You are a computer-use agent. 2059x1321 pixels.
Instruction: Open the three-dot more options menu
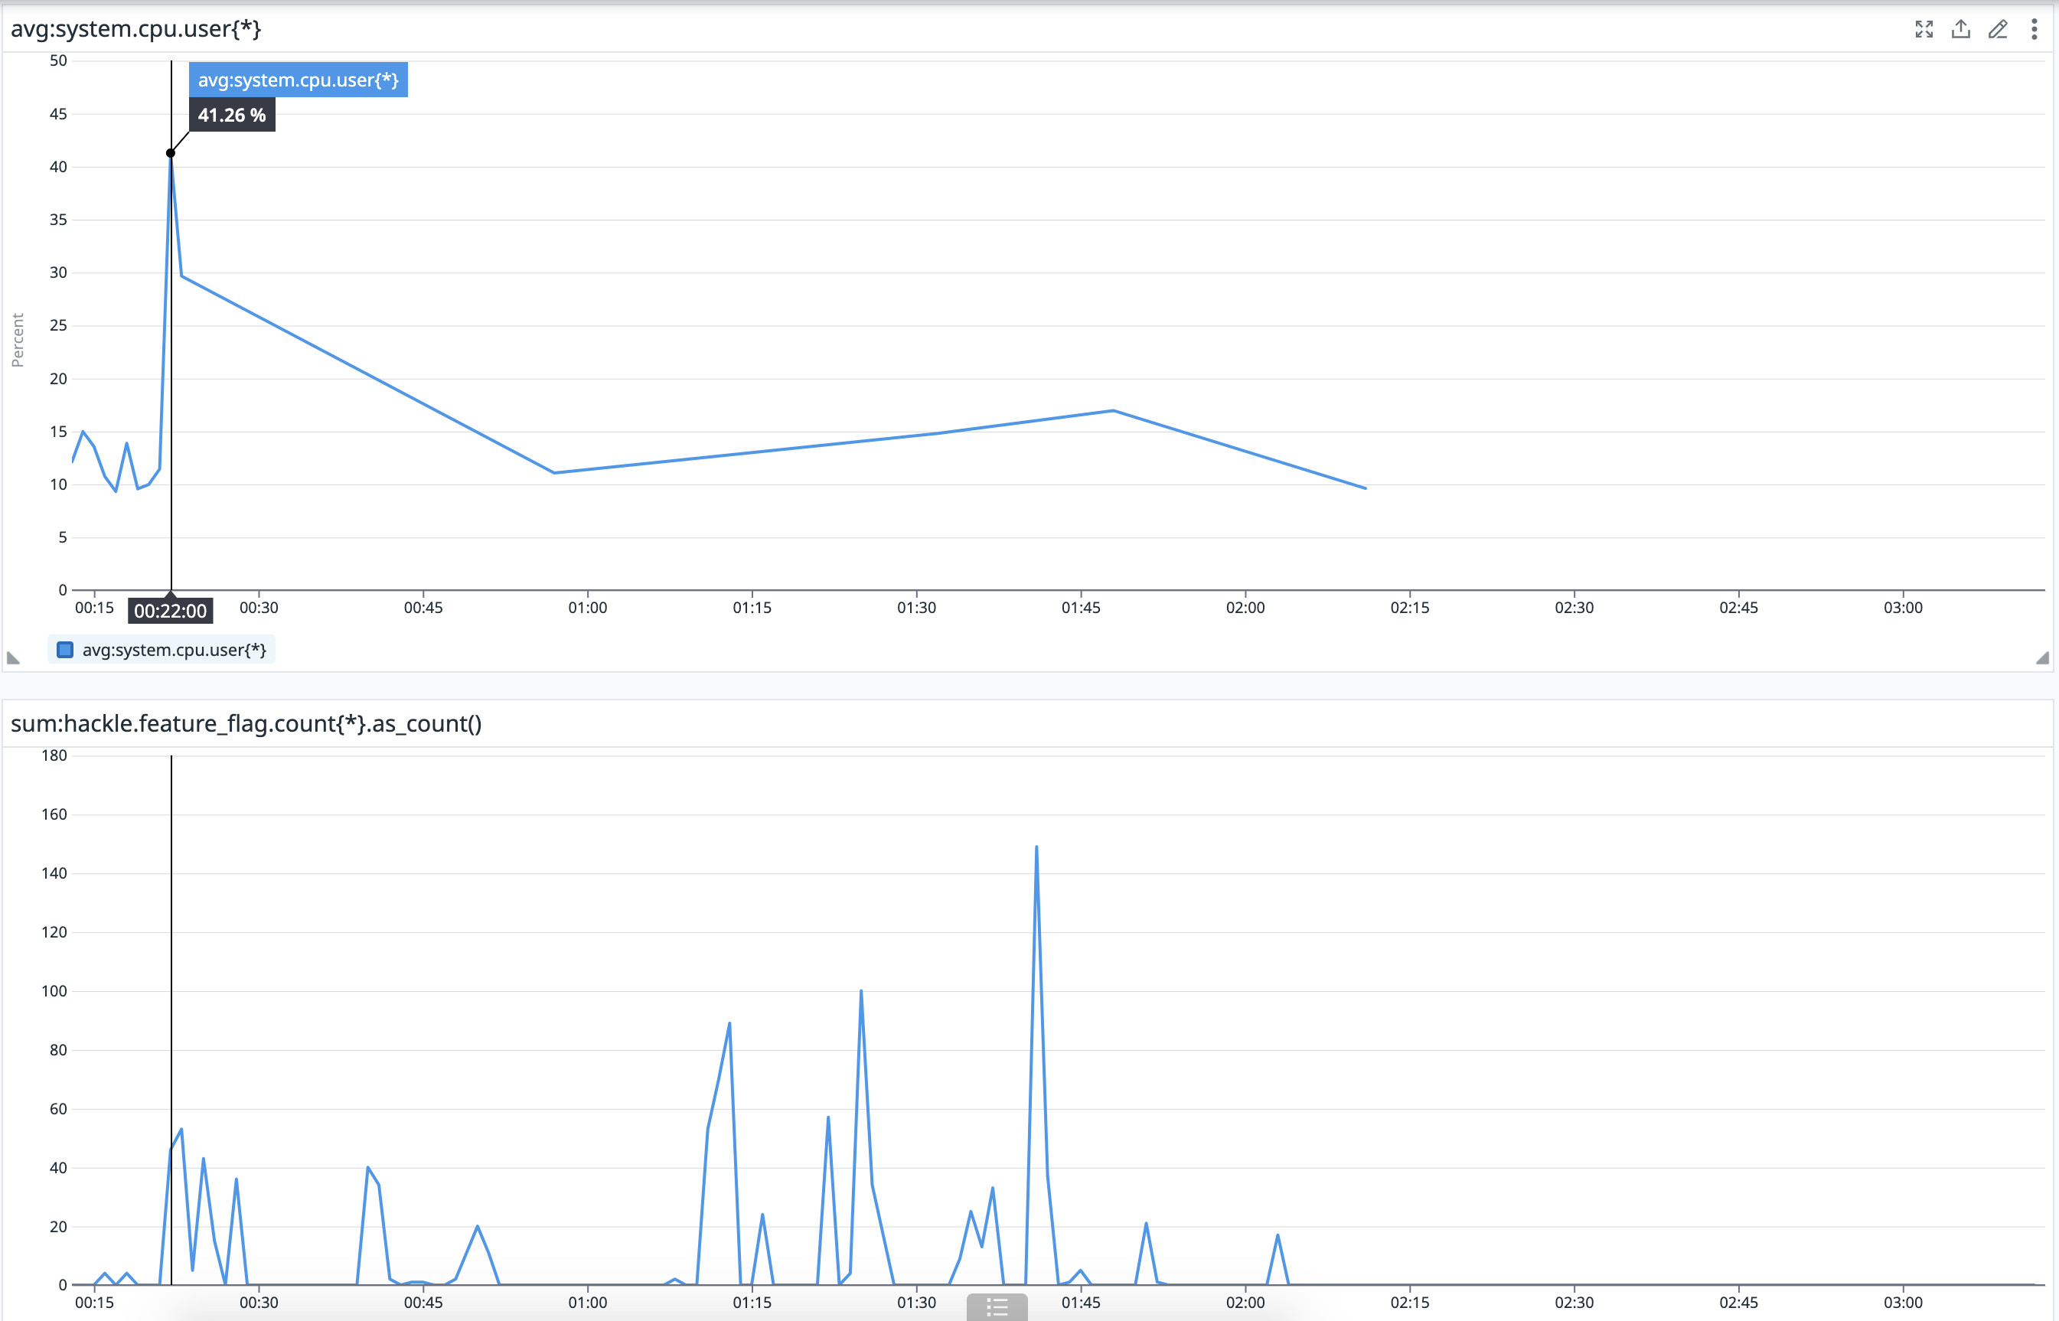point(2033,29)
